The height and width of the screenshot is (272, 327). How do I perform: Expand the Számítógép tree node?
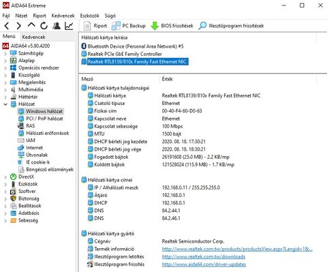click(x=5, y=54)
